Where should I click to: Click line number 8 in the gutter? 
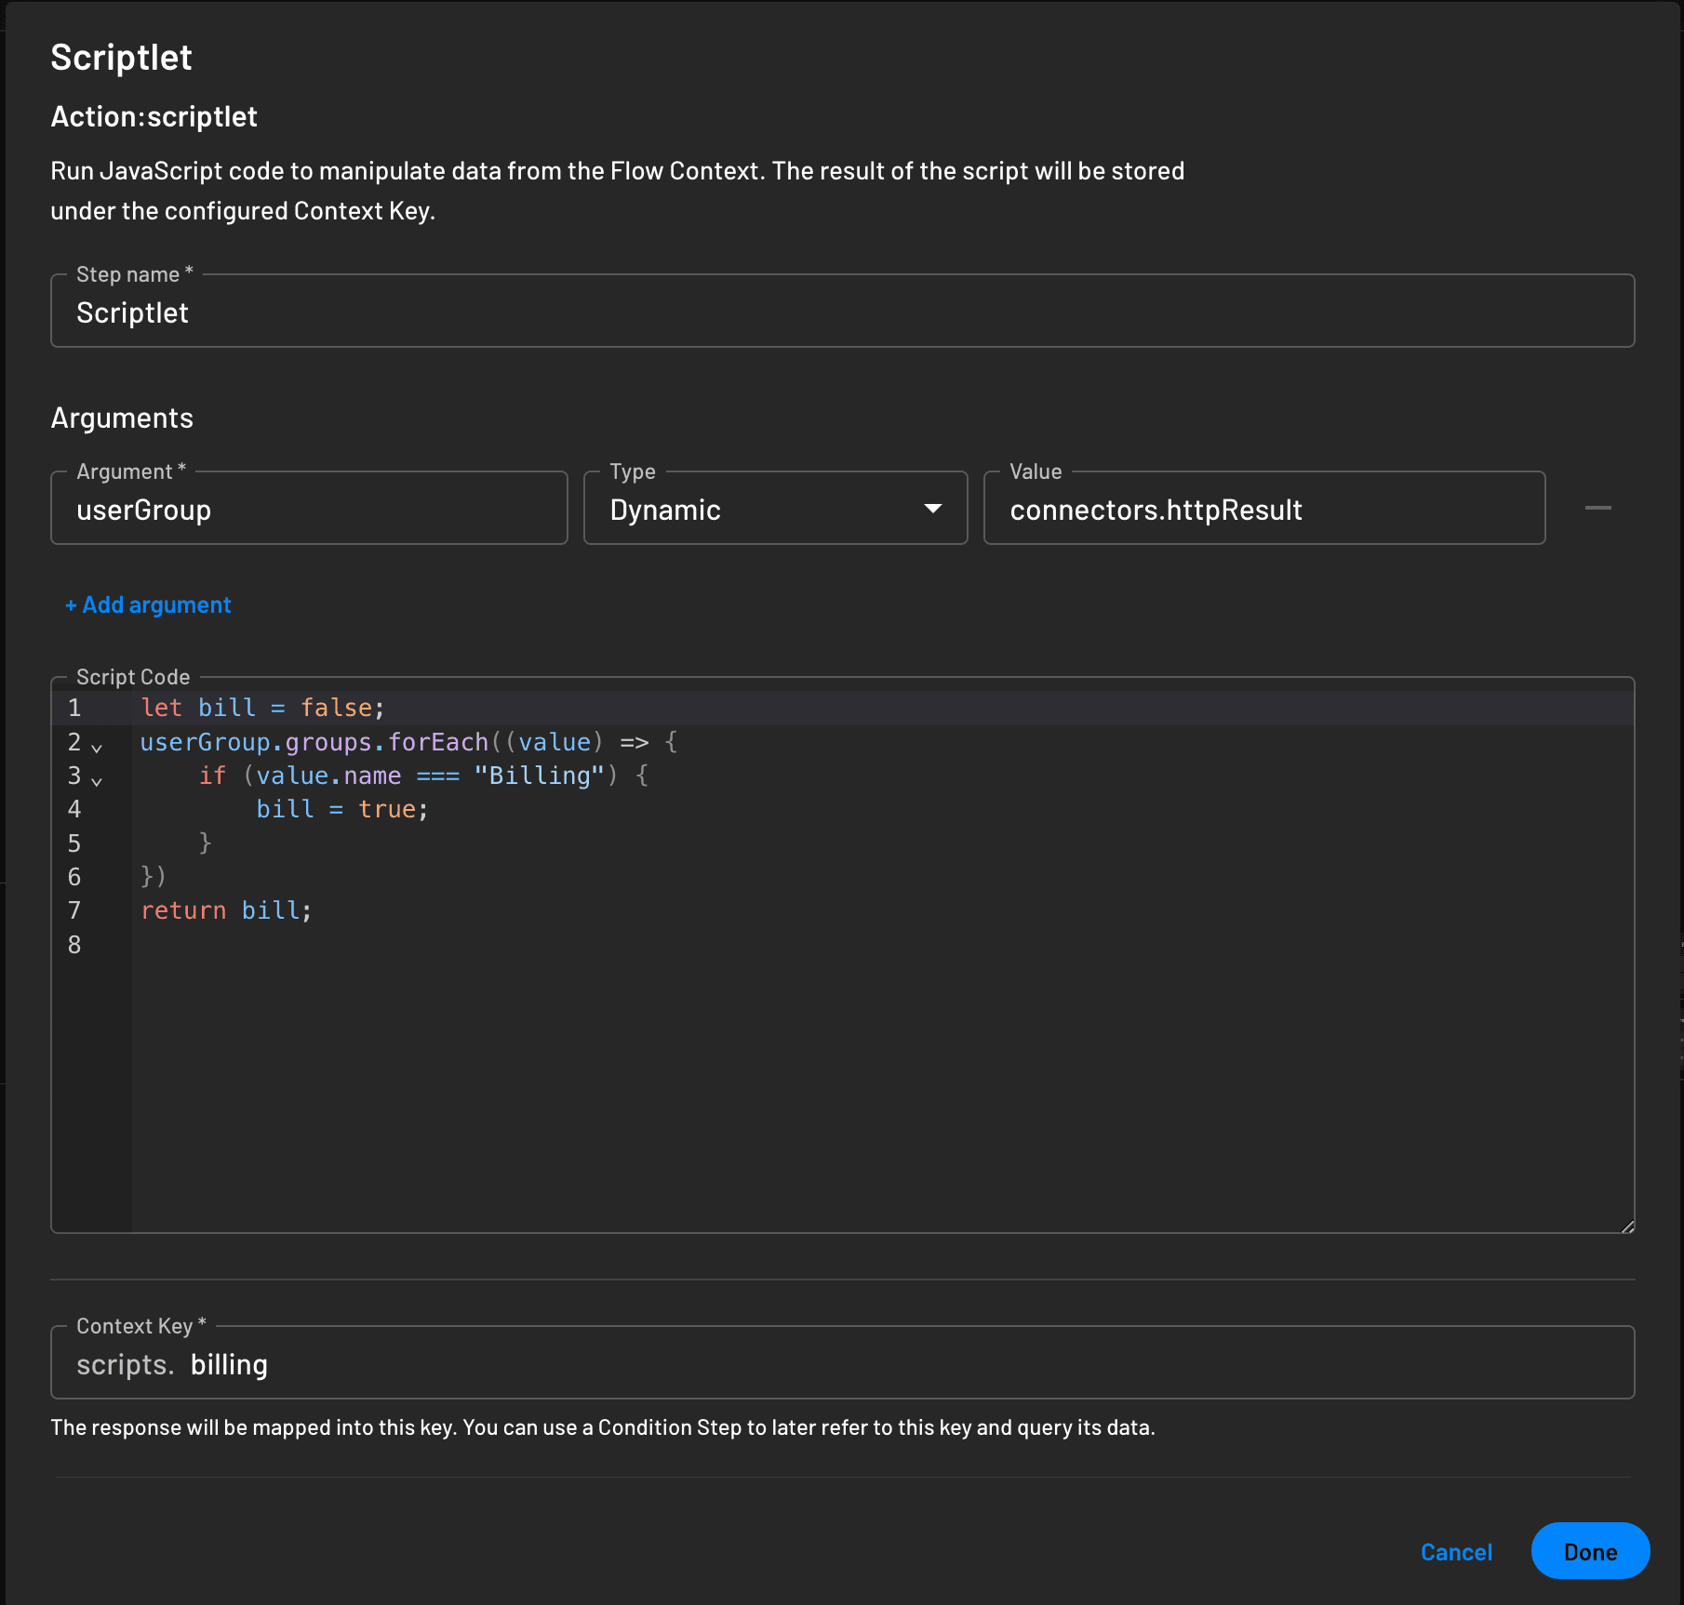[x=74, y=945]
